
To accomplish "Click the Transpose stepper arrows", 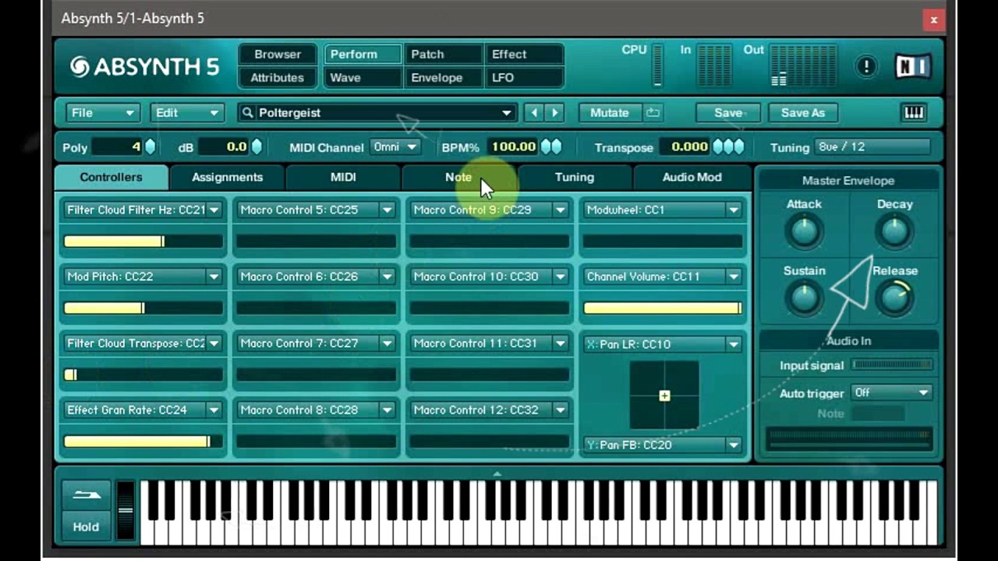I will click(x=728, y=146).
